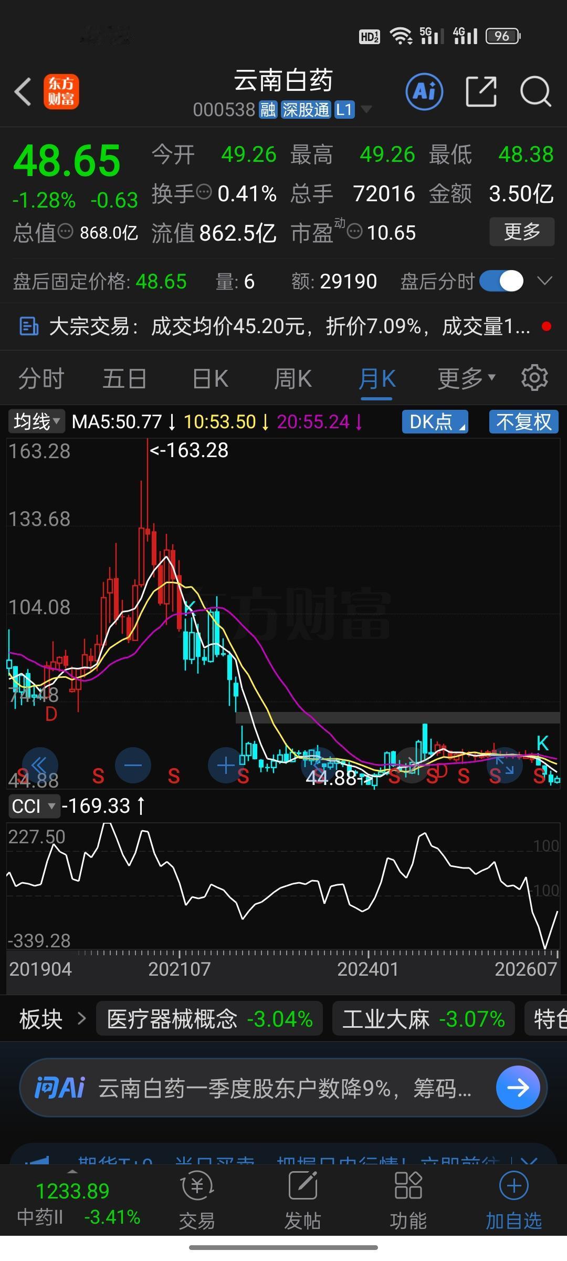Tap the red dot on news ticker
Image resolution: width=567 pixels, height=1261 pixels.
(x=546, y=327)
